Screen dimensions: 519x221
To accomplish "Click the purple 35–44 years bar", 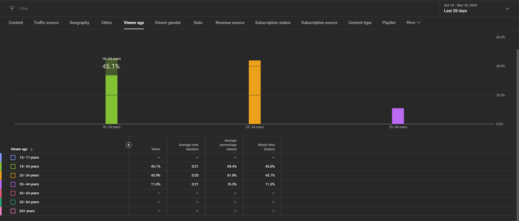I will (398, 116).
